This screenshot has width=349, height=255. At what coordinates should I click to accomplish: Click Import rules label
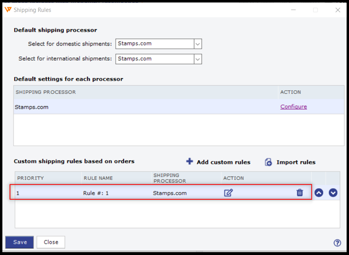(296, 162)
